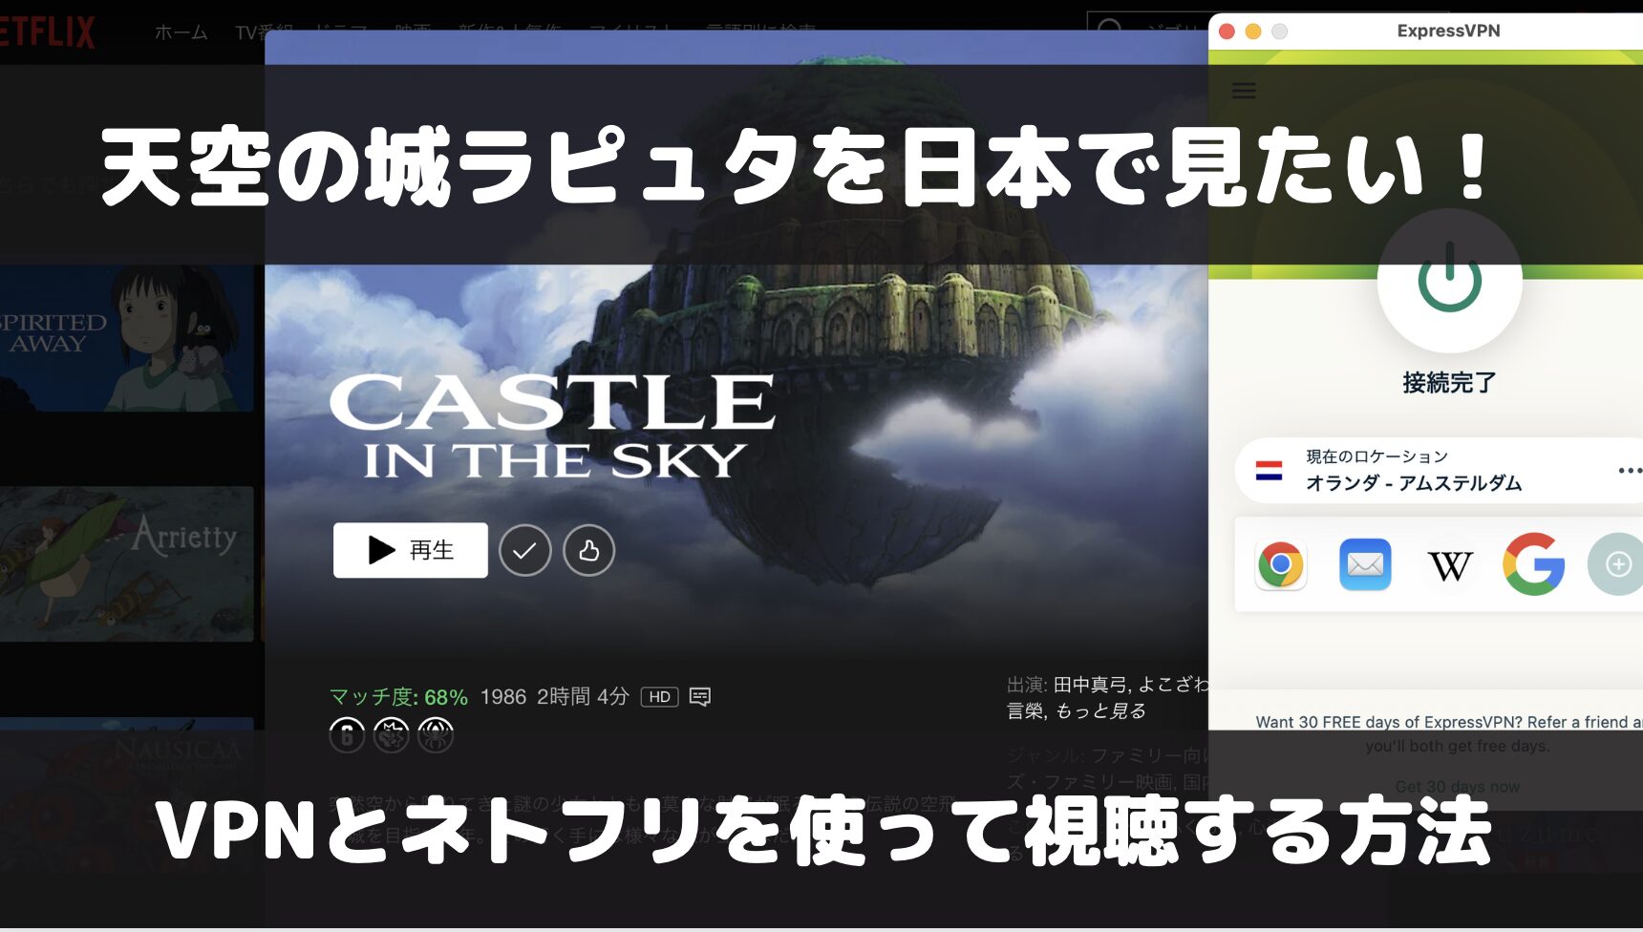Close the ExpressVPN window with red button
1643x932 pixels.
(1227, 32)
